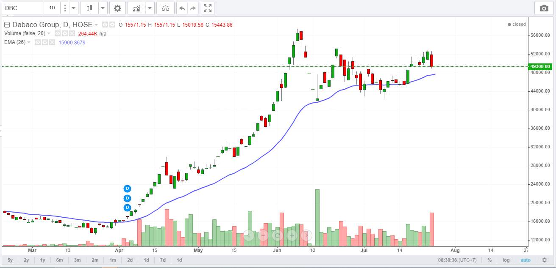Screen dimensions: 556x268
Task: Click the zoom-out minus navigation button
Action: [x=263, y=235]
